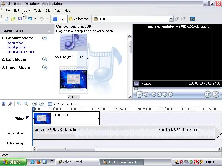Click the timeline horizontal scrollbar thumb
The image size is (222, 166).
[x=66, y=149]
